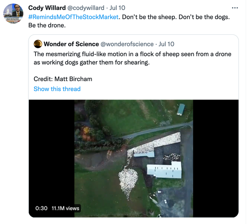Open the three-dot more options menu
251x224 pixels.
[235, 8]
